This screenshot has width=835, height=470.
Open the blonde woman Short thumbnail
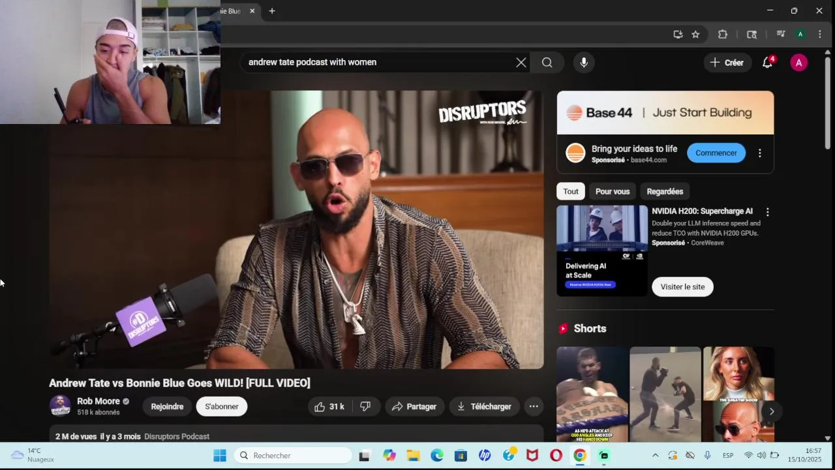click(738, 394)
